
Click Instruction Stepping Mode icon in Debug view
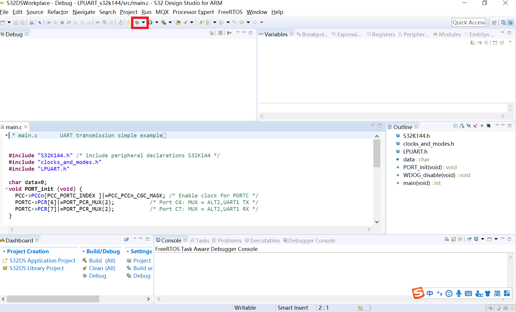pos(229,33)
